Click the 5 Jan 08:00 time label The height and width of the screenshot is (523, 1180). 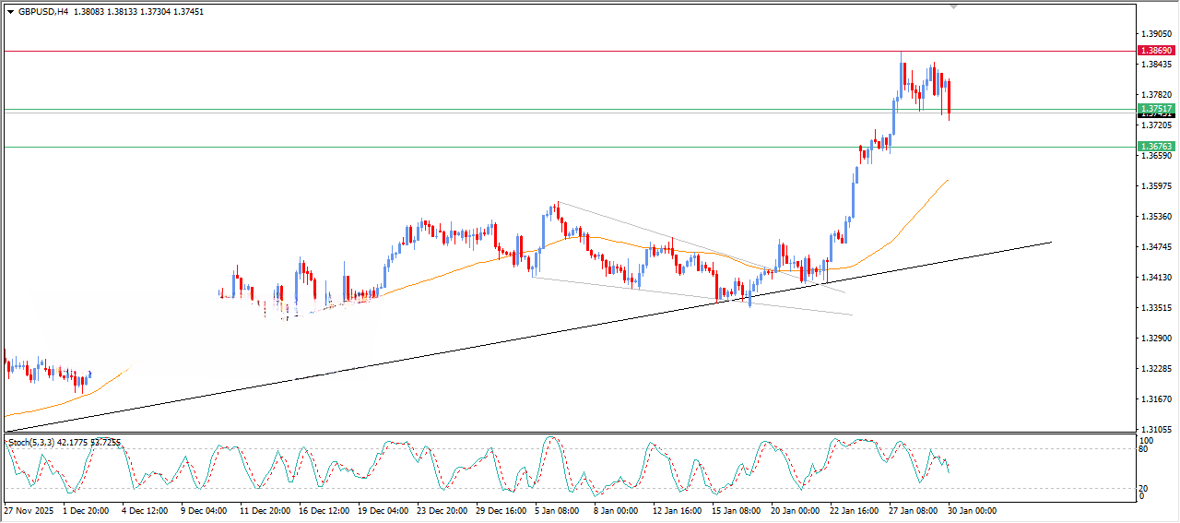click(x=556, y=510)
